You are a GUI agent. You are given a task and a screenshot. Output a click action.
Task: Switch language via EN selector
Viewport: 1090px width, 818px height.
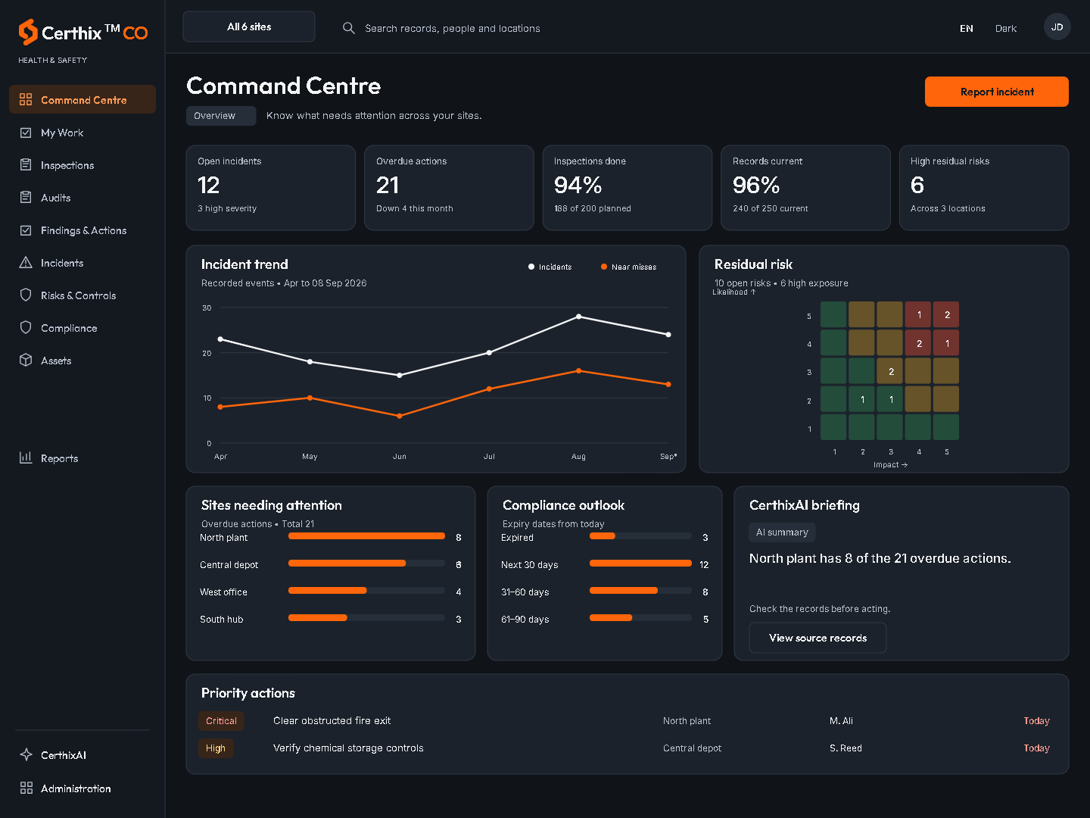[967, 28]
